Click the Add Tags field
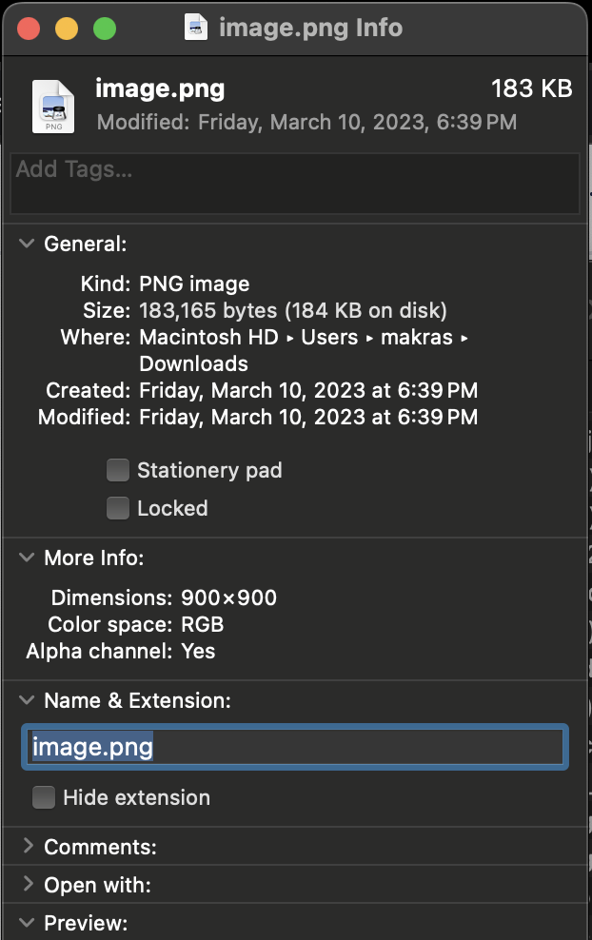This screenshot has height=940, width=592. click(x=295, y=184)
